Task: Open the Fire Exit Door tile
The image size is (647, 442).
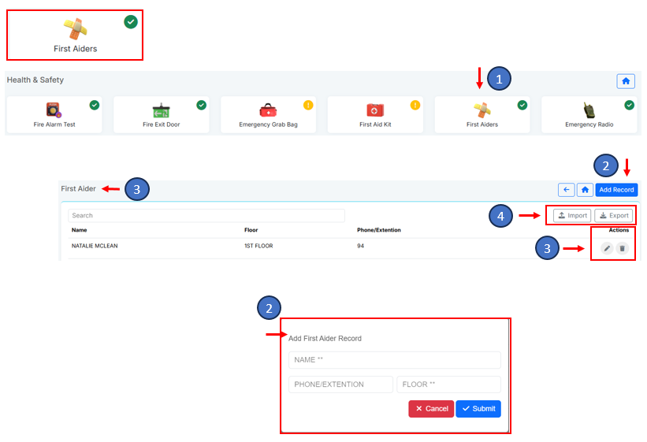Action: (x=161, y=114)
